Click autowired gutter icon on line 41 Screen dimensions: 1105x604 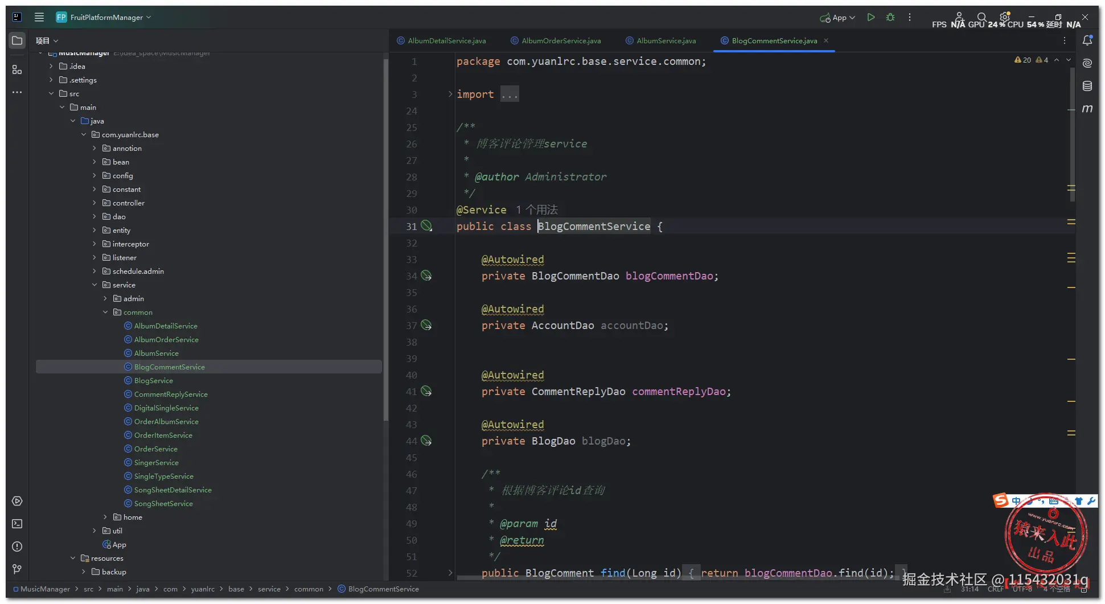pos(426,391)
